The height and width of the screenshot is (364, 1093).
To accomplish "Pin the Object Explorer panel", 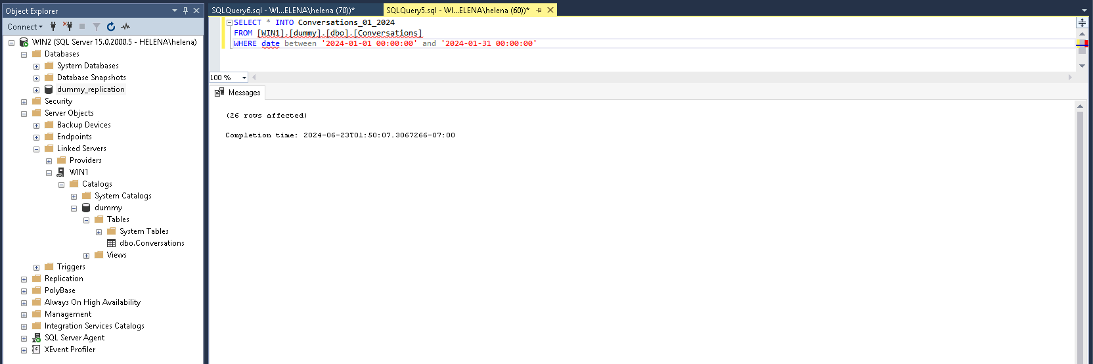I will pos(185,11).
